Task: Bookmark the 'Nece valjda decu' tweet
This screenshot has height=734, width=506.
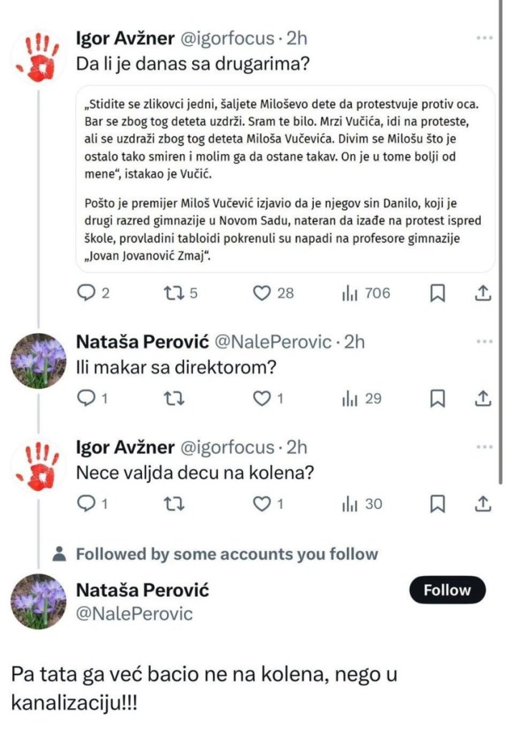Action: tap(439, 504)
